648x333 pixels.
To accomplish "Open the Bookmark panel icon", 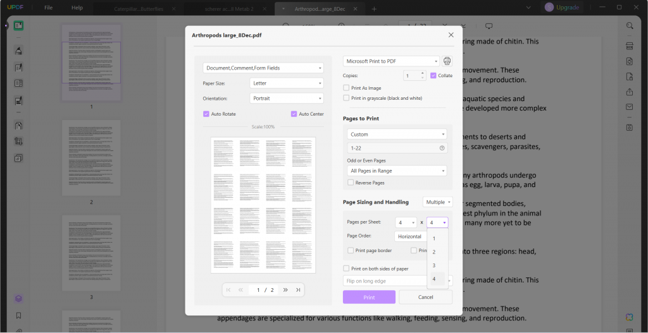I will (18, 316).
